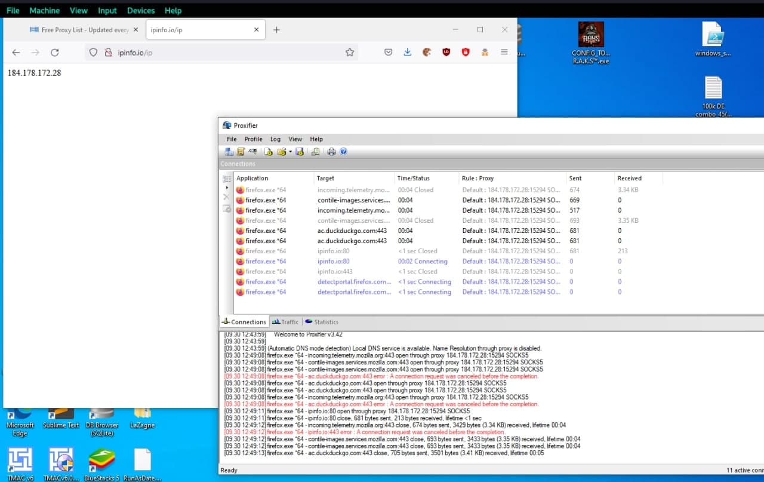Click the Name Resolution (.com) toolbar icon
This screenshot has width=764, height=482.
tap(253, 152)
